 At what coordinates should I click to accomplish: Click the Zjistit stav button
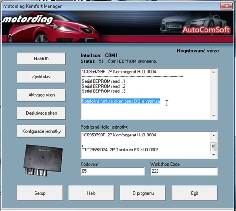click(x=41, y=77)
